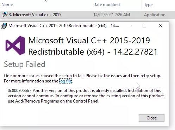This screenshot has width=175, height=130.
Task: Click the 'Application' type cell
Action: tap(155, 15)
